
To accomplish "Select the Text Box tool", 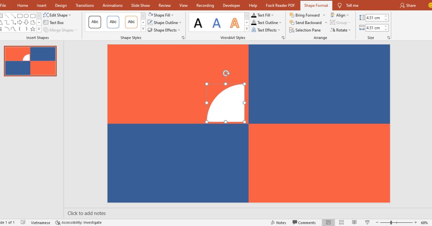I will tap(55, 22).
